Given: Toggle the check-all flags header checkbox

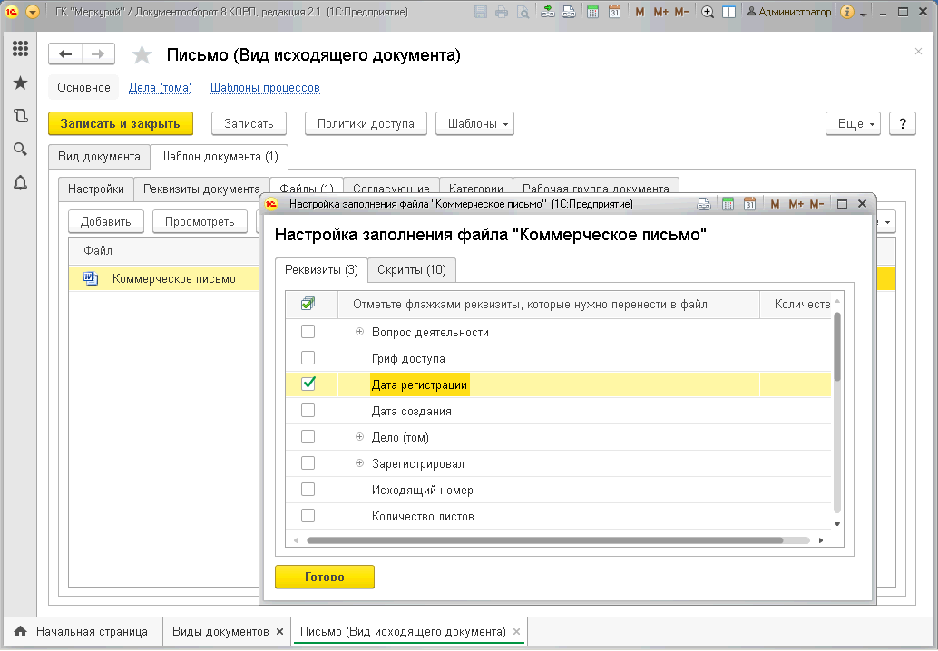Looking at the screenshot, I should tap(308, 304).
